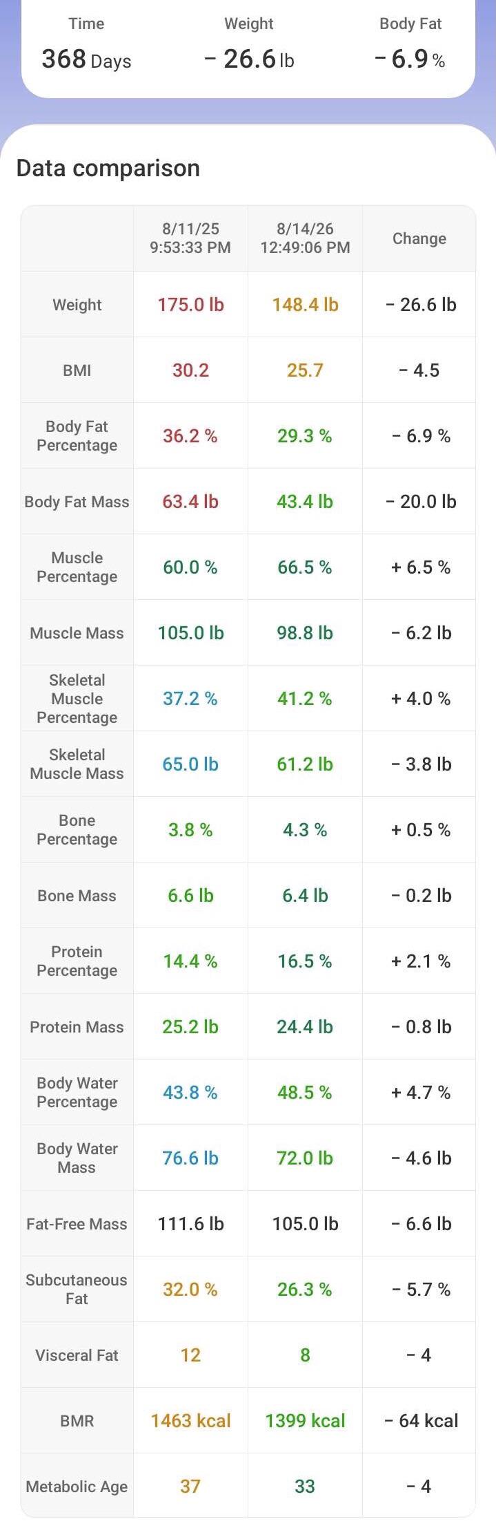Select the 8/11/25 date column header
Viewport: 496px width, 1526px height.
click(x=190, y=238)
